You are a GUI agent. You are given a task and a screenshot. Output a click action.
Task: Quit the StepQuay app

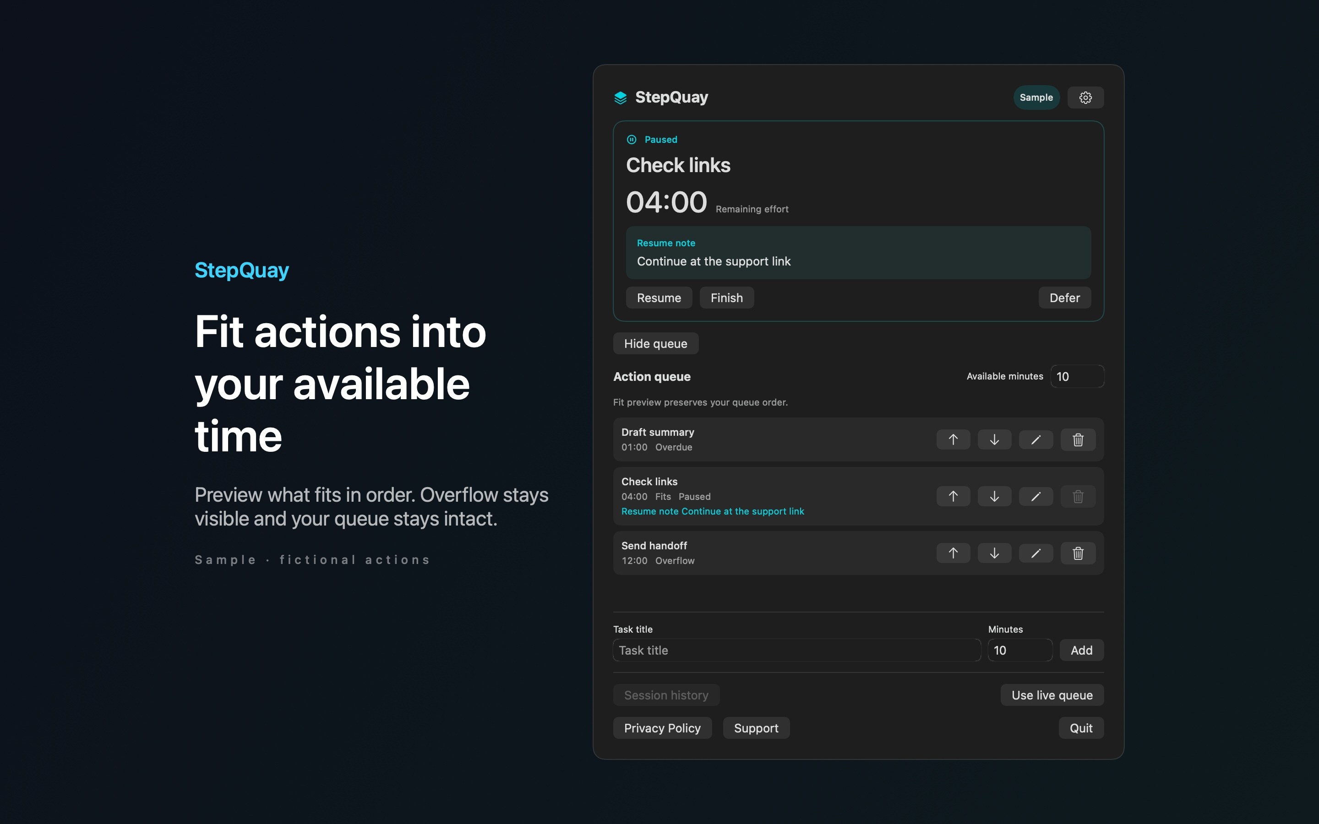(x=1081, y=728)
